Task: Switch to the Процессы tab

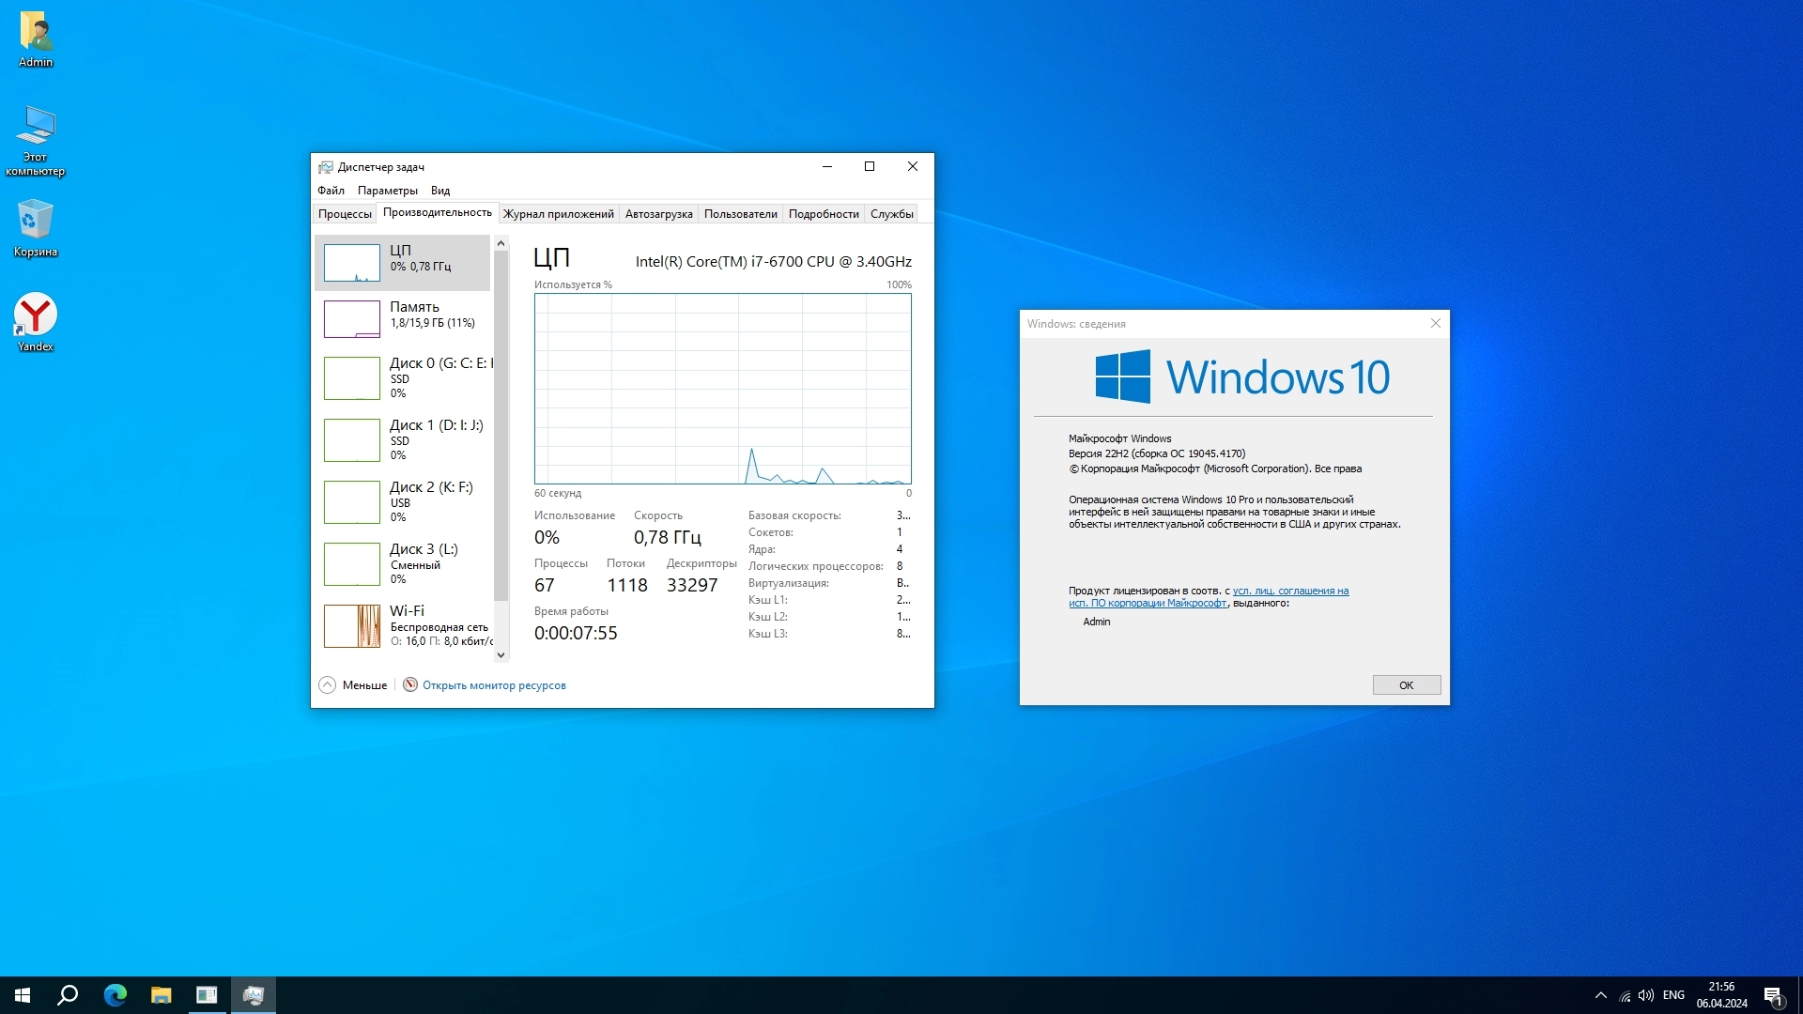Action: (x=345, y=214)
